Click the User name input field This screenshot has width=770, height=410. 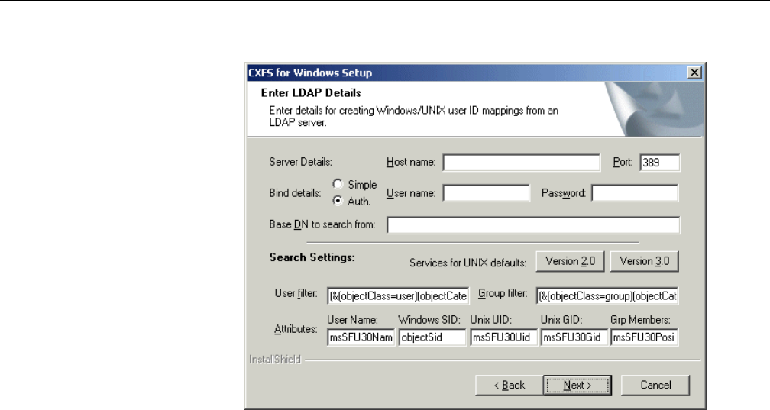pos(486,193)
